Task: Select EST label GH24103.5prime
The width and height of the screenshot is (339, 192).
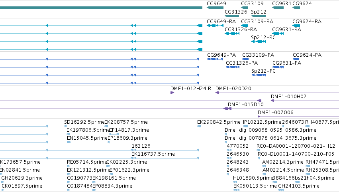Action: (x=299, y=186)
